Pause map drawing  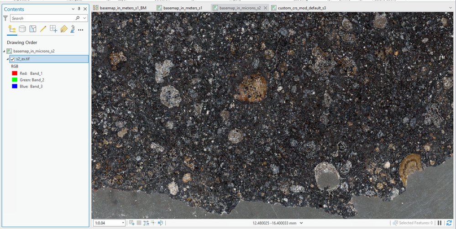[440, 223]
